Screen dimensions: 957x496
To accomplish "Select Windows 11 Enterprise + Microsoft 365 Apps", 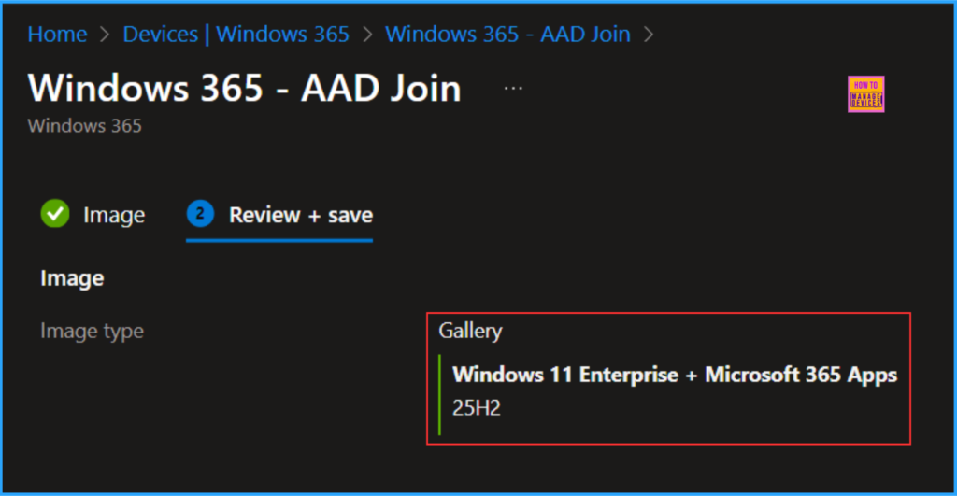I will pyautogui.click(x=674, y=375).
